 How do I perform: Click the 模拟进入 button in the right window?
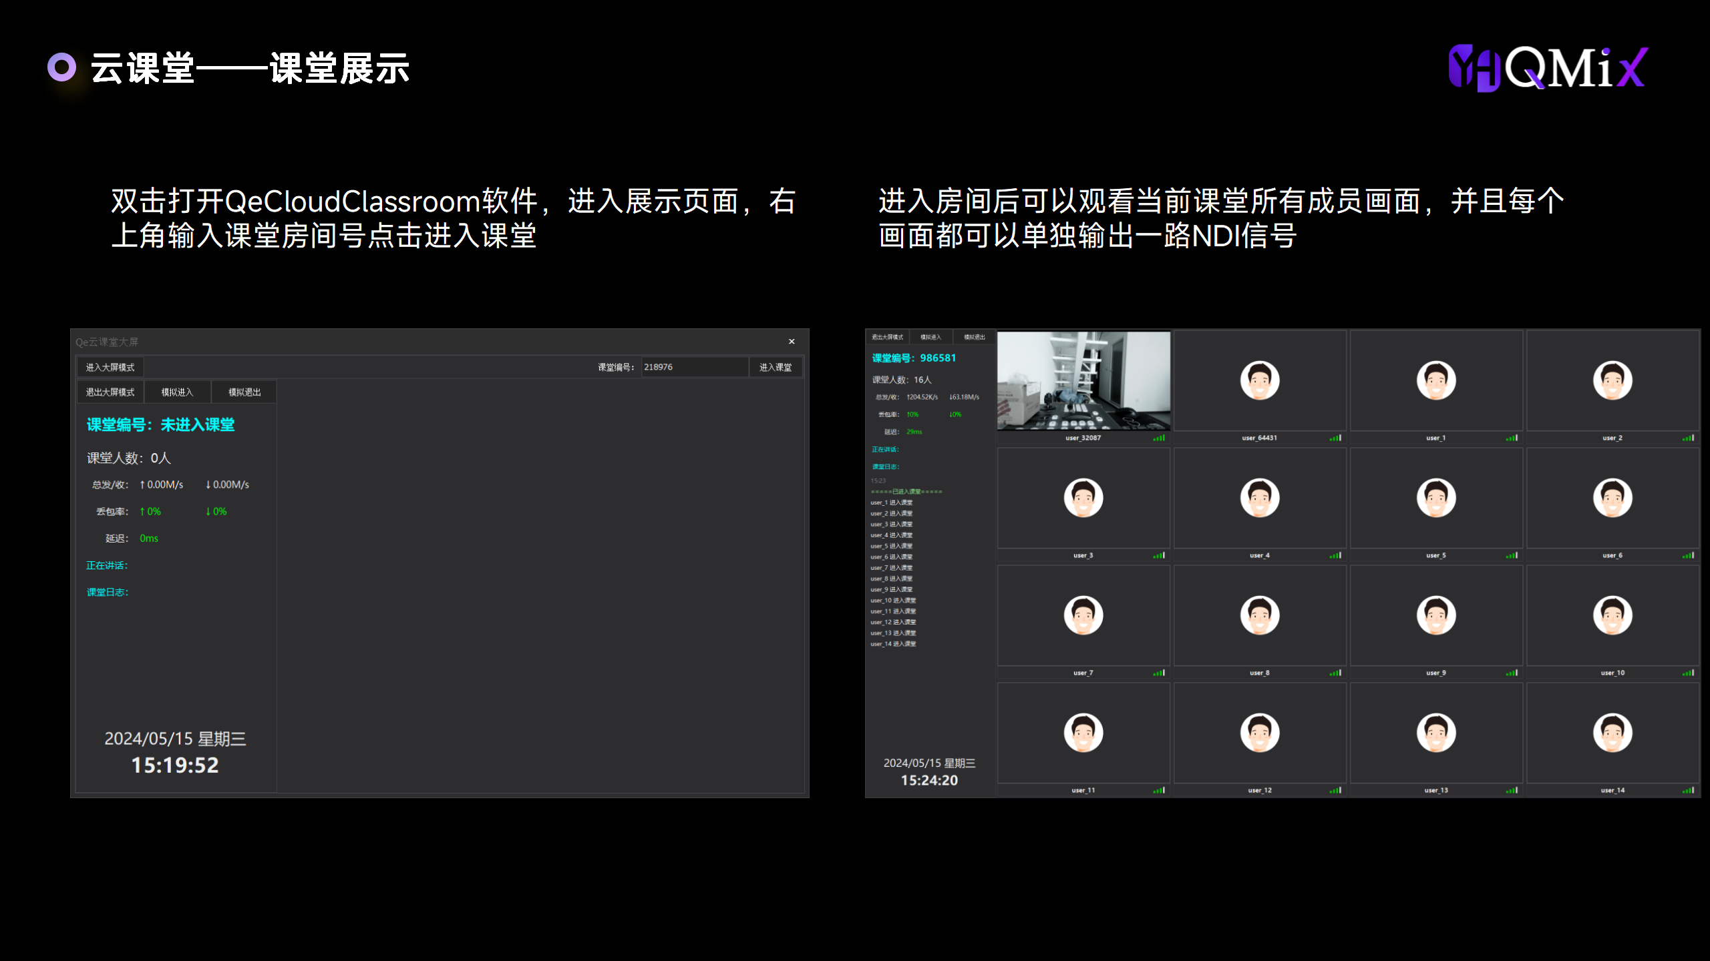click(930, 337)
